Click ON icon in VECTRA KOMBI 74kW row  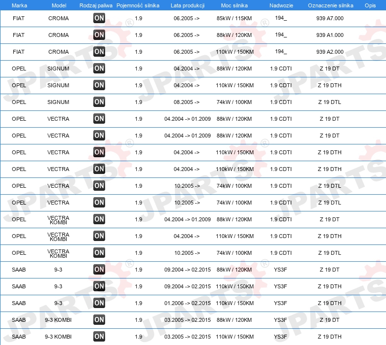pos(99,253)
